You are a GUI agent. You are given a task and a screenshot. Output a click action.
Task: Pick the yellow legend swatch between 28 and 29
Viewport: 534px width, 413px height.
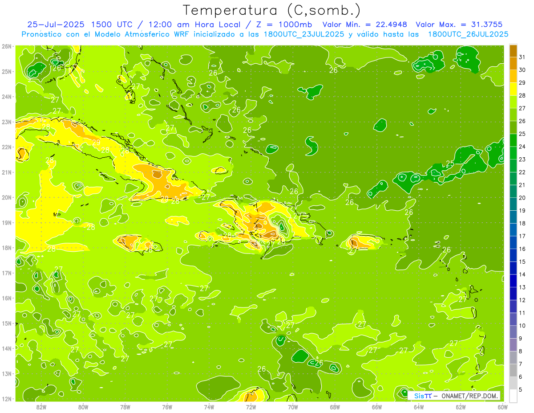click(513, 89)
